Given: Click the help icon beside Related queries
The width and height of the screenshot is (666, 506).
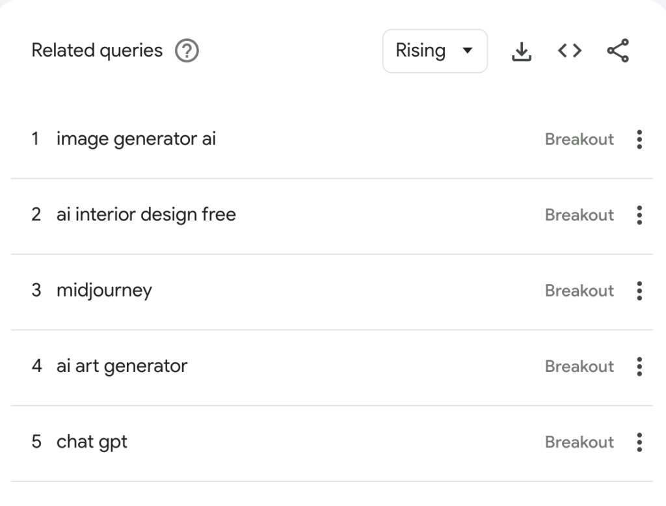Looking at the screenshot, I should [x=187, y=51].
